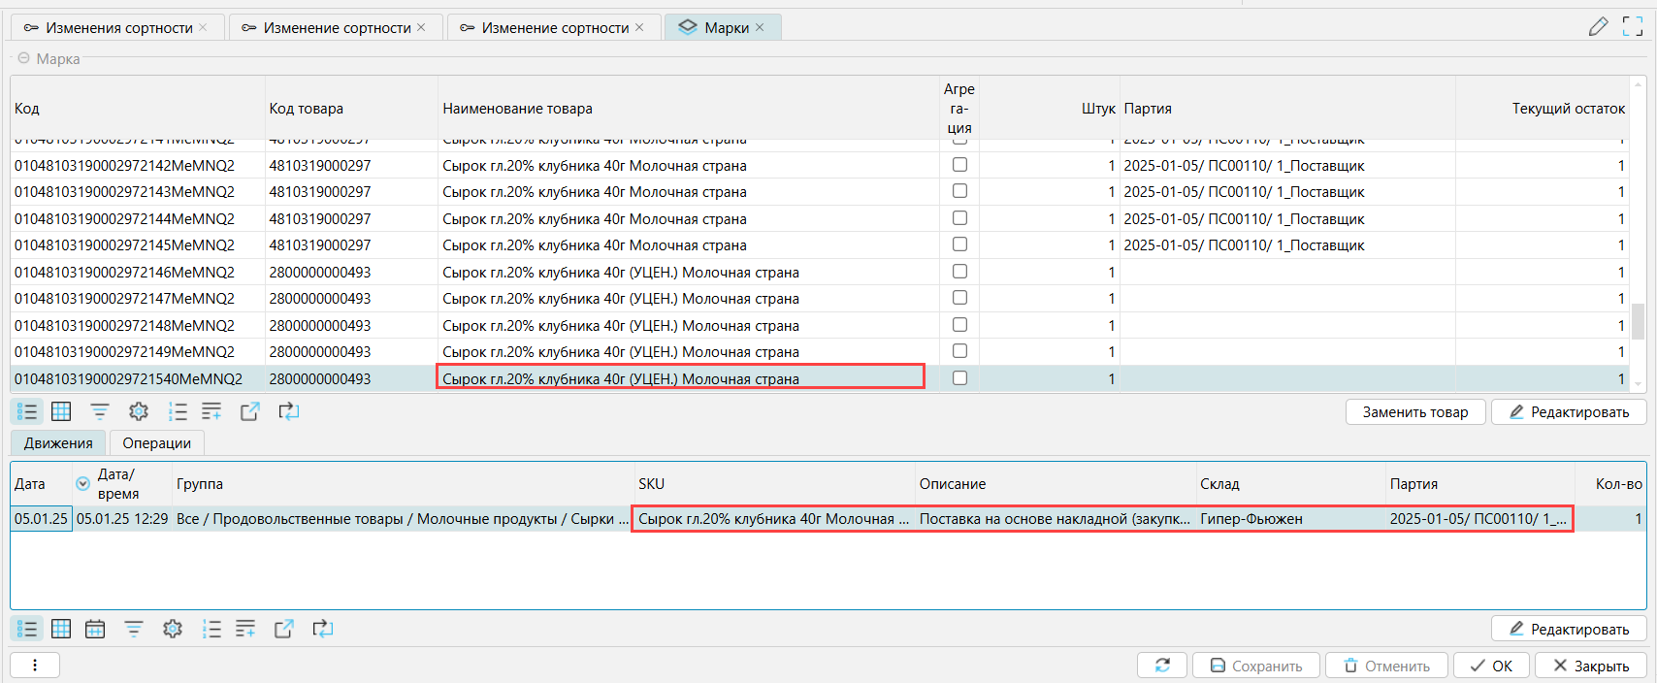Check Агрегация box for code ending 2142MeMNQ2
1657x683 pixels.
(x=959, y=165)
